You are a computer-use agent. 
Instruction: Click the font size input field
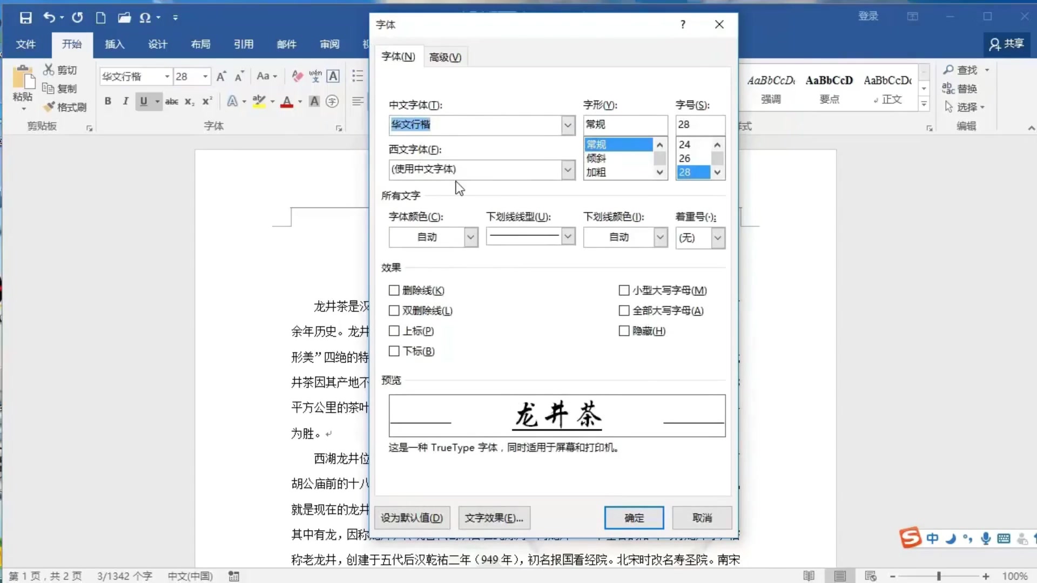coord(699,124)
